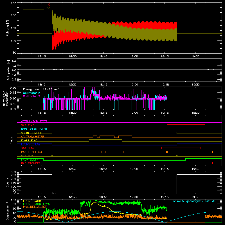Click the cyan 'Collimator 8' legend entry
Image resolution: width=225 pixels, height=225 pixels.
coord(31,93)
